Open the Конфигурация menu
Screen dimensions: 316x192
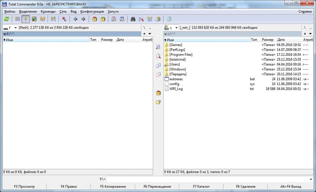pyautogui.click(x=92, y=11)
